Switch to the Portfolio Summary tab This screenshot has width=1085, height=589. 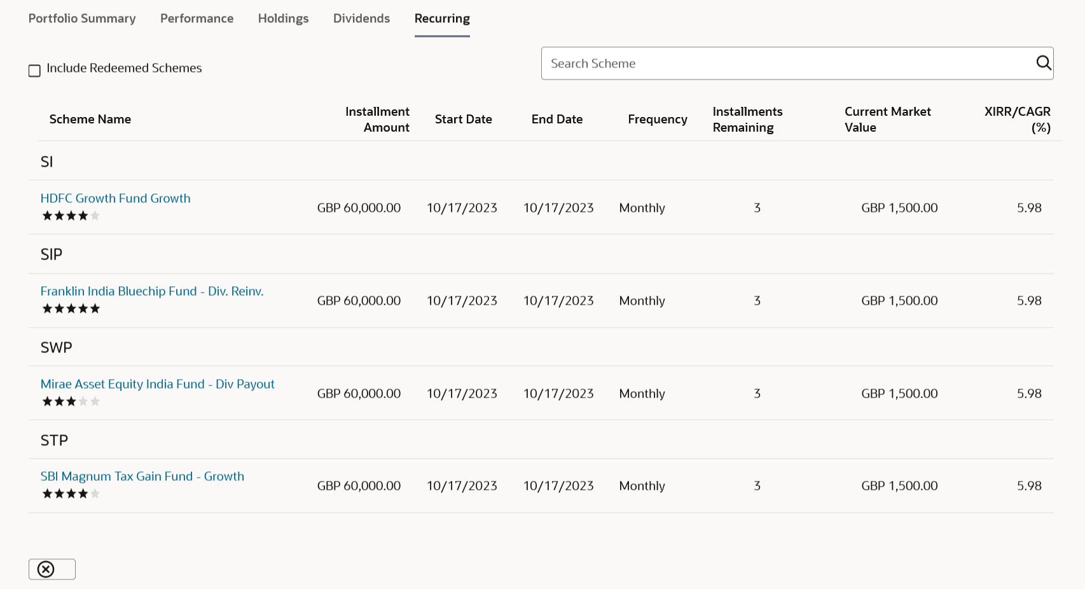pyautogui.click(x=82, y=18)
